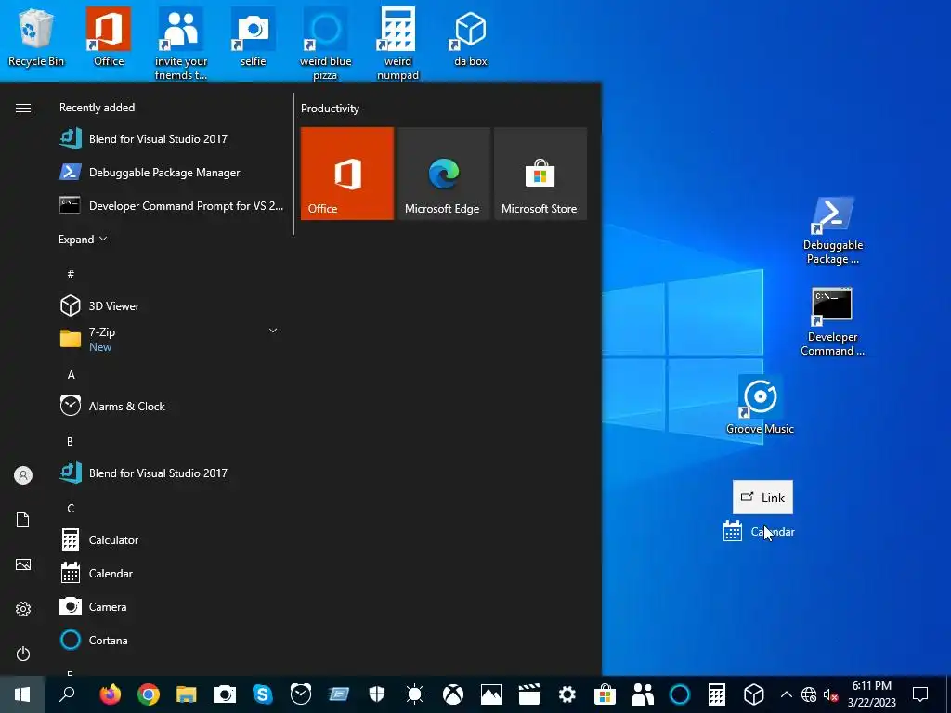The height and width of the screenshot is (713, 951).
Task: Select the "weird blue pizza" desktop shortcut
Action: tap(325, 44)
